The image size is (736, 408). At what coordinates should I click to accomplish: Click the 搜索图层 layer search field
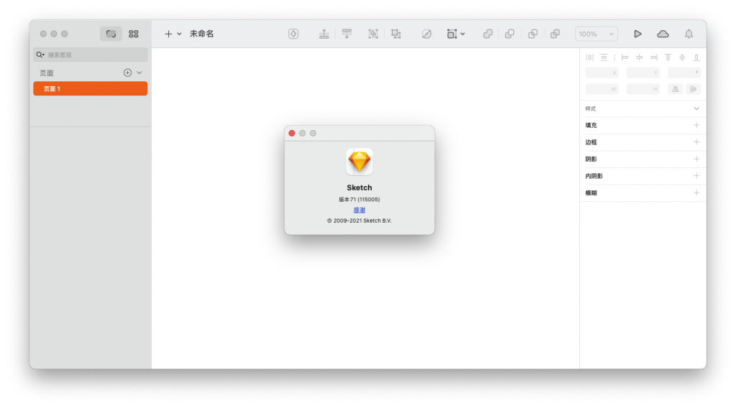click(x=90, y=55)
